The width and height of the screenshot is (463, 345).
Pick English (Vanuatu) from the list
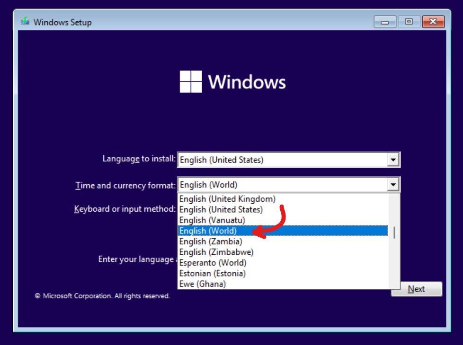[x=283, y=220]
